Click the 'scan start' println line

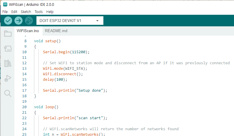[x=75, y=118]
